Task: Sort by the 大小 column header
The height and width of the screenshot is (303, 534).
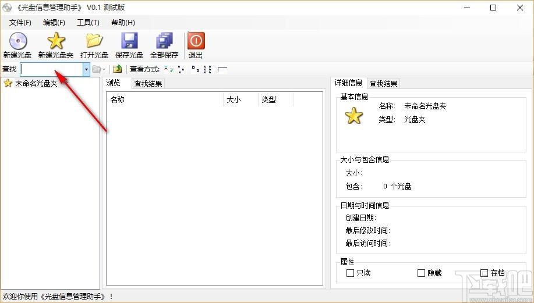Action: [241, 99]
